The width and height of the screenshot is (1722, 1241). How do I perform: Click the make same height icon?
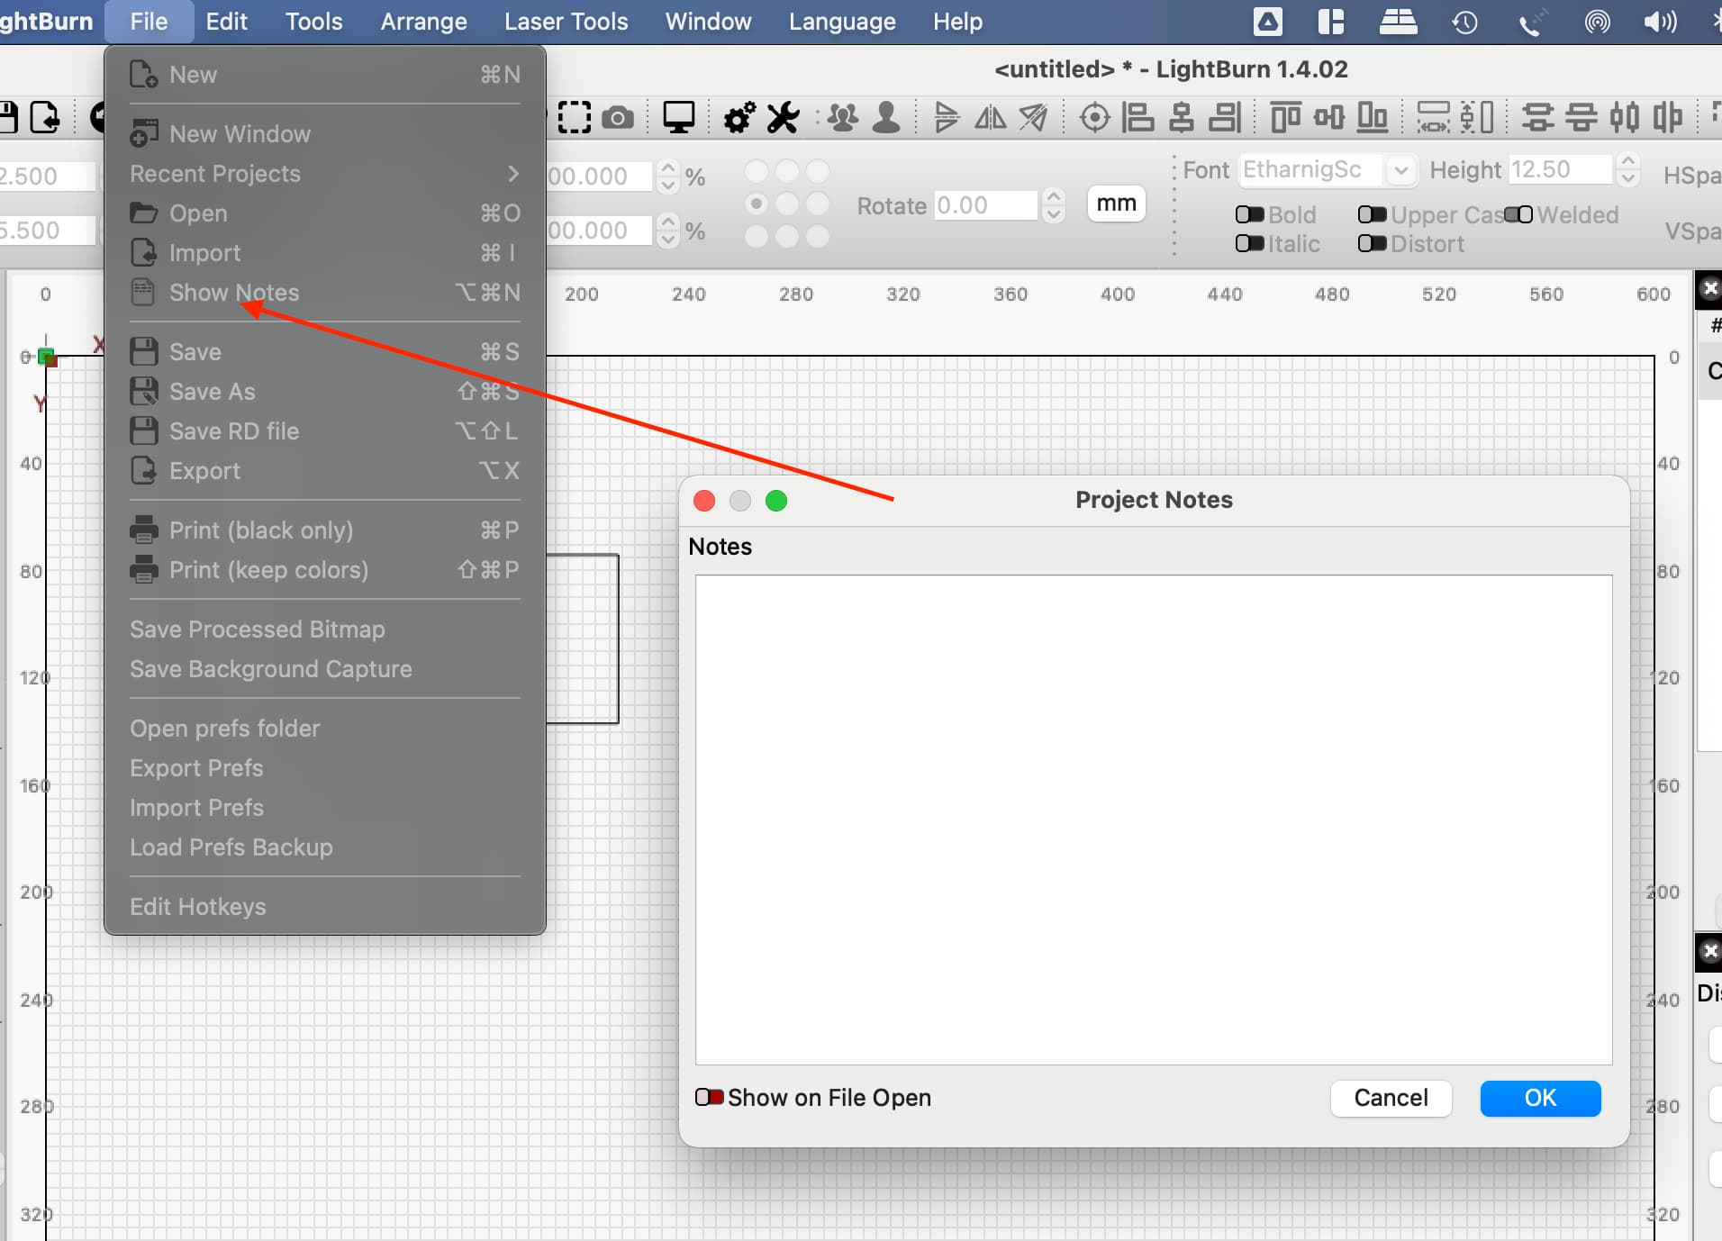click(x=1477, y=118)
